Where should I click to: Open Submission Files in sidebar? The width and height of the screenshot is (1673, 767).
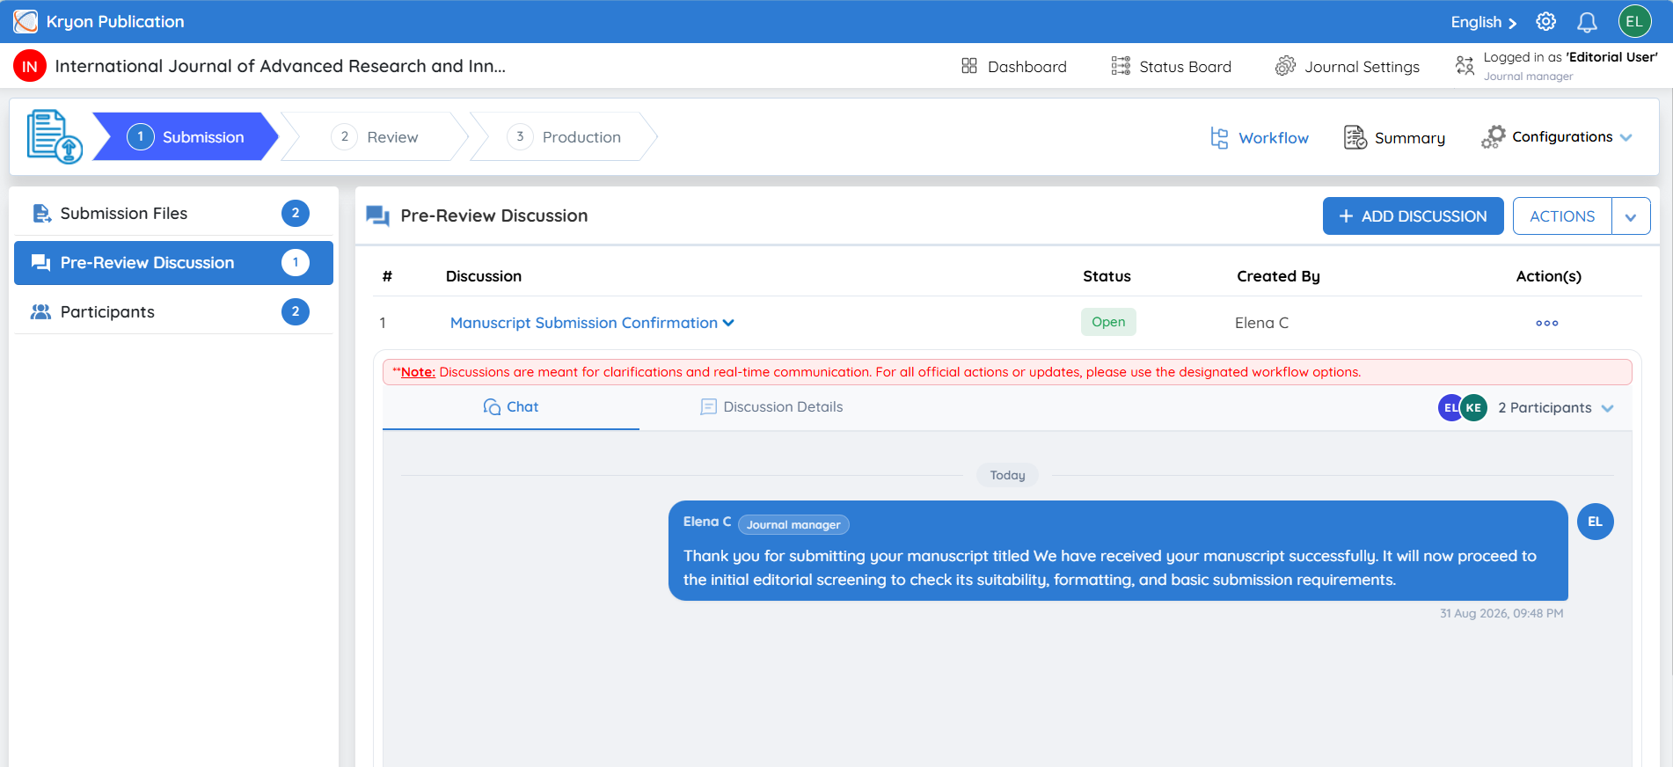[x=173, y=214]
